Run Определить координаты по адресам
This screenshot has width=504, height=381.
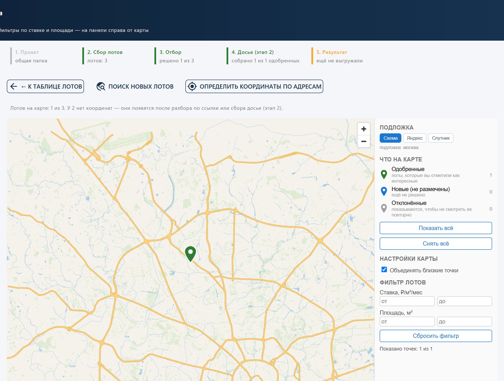254,86
